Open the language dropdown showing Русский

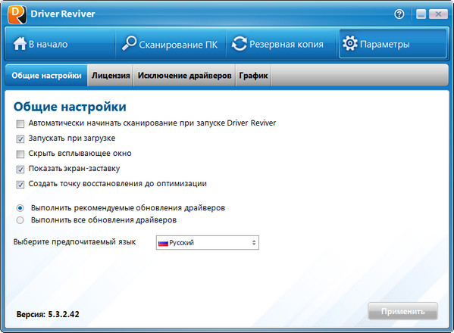[x=208, y=242]
